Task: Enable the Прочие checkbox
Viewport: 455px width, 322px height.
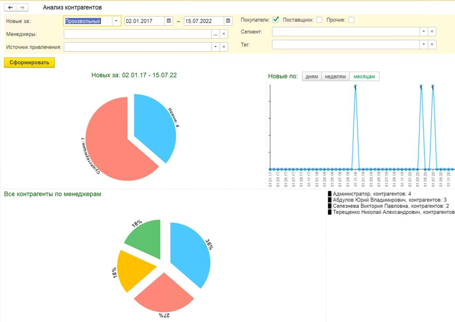Action: tap(351, 20)
